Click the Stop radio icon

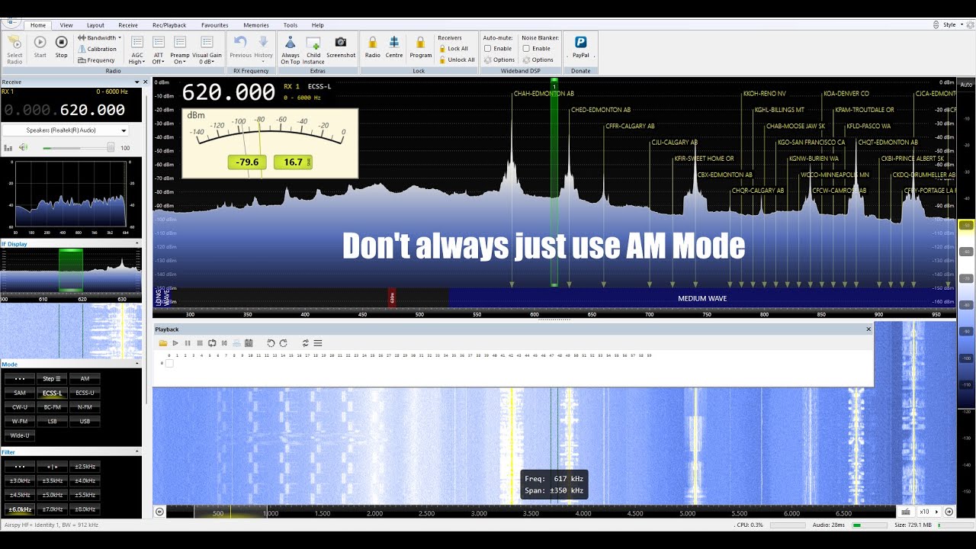(x=61, y=43)
